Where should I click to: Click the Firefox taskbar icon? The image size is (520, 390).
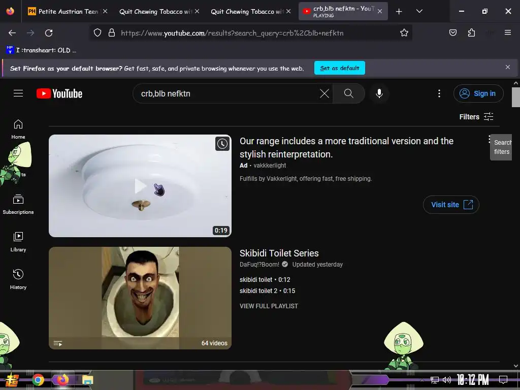[x=62, y=380]
